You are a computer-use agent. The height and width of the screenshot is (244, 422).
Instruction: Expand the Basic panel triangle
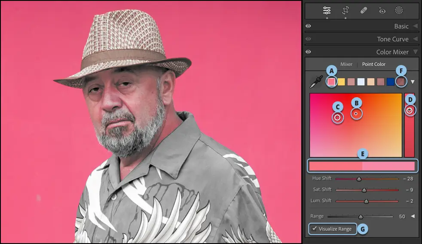tap(416, 26)
